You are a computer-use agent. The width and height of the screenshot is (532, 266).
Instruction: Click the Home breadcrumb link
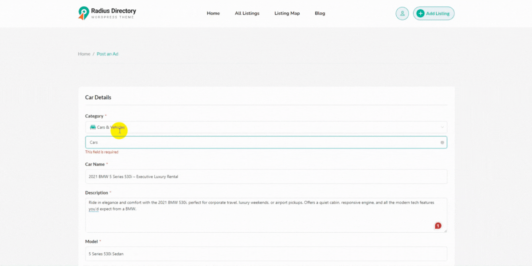84,54
